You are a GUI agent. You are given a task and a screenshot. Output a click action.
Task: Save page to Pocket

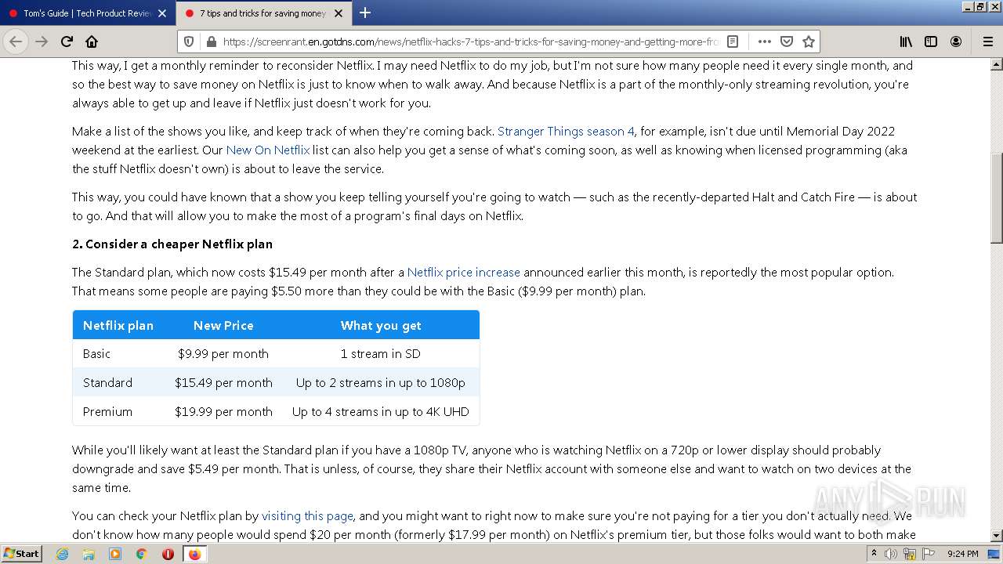[x=787, y=42]
